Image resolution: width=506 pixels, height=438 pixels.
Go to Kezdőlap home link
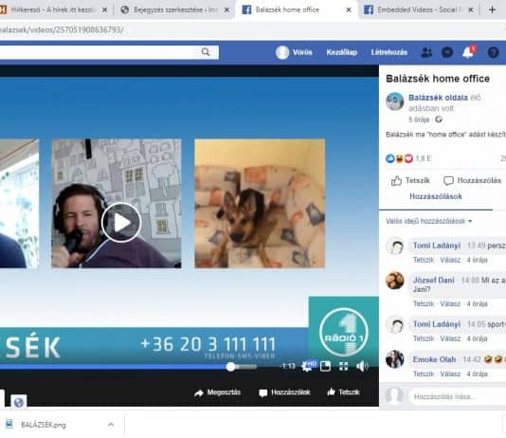341,52
